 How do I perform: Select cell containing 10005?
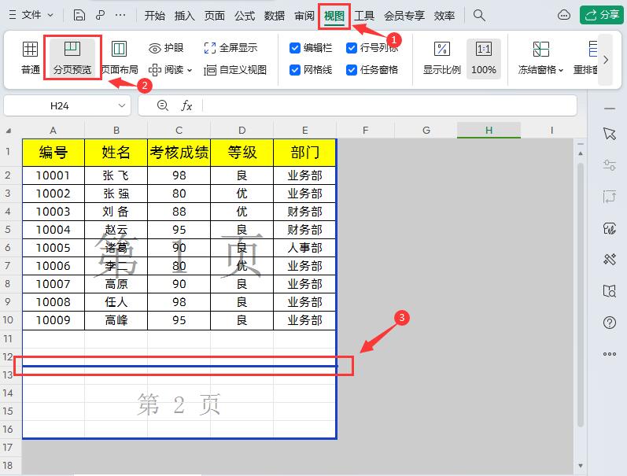(53, 248)
